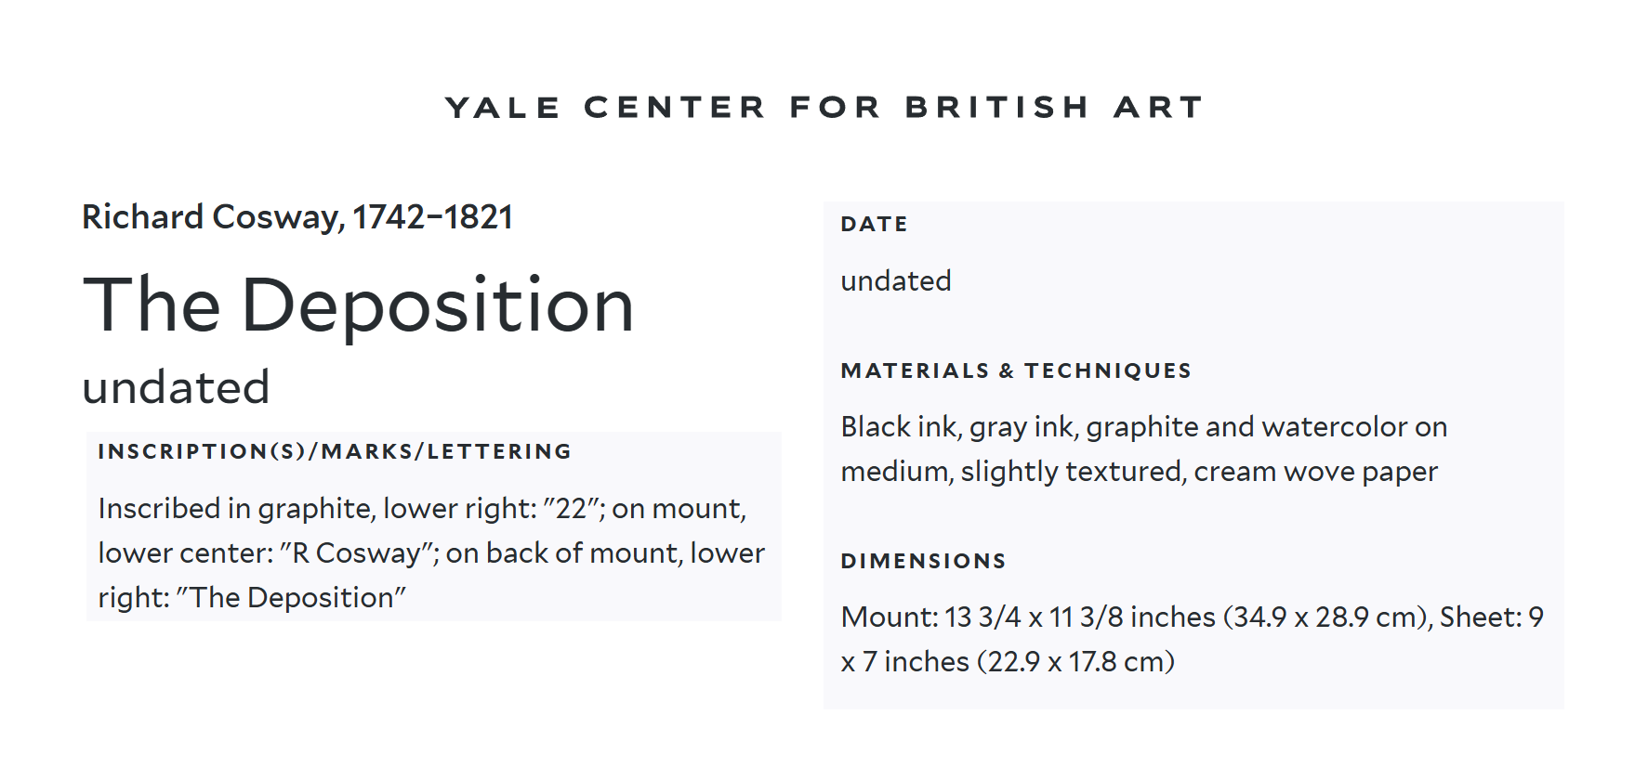
Task: Click the large "The Deposition" title heading
Action: coord(358,305)
